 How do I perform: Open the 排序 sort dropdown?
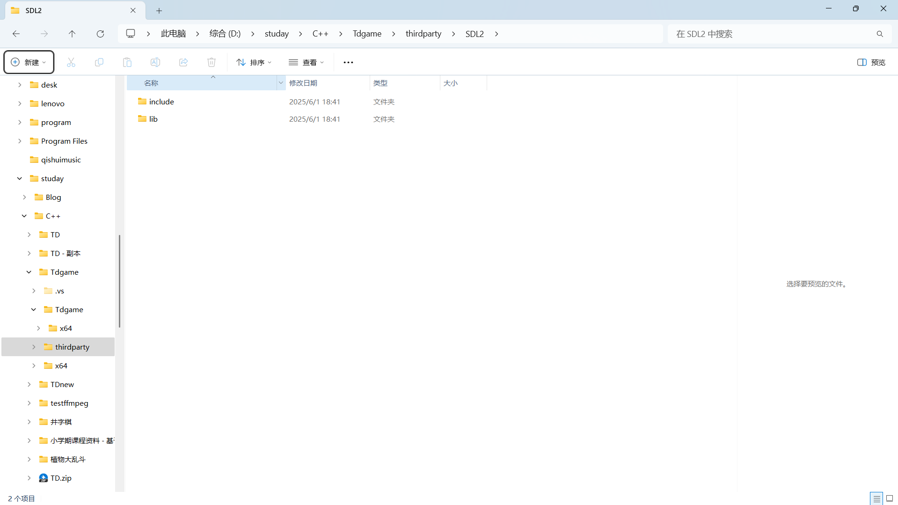[254, 62]
